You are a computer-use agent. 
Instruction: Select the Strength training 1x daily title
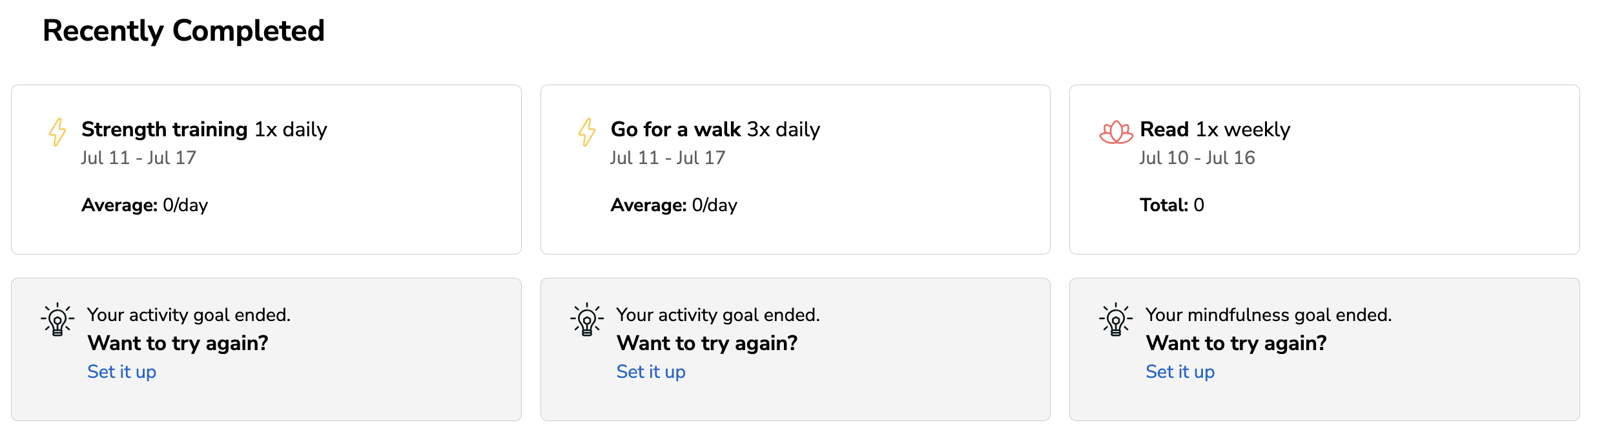point(204,129)
